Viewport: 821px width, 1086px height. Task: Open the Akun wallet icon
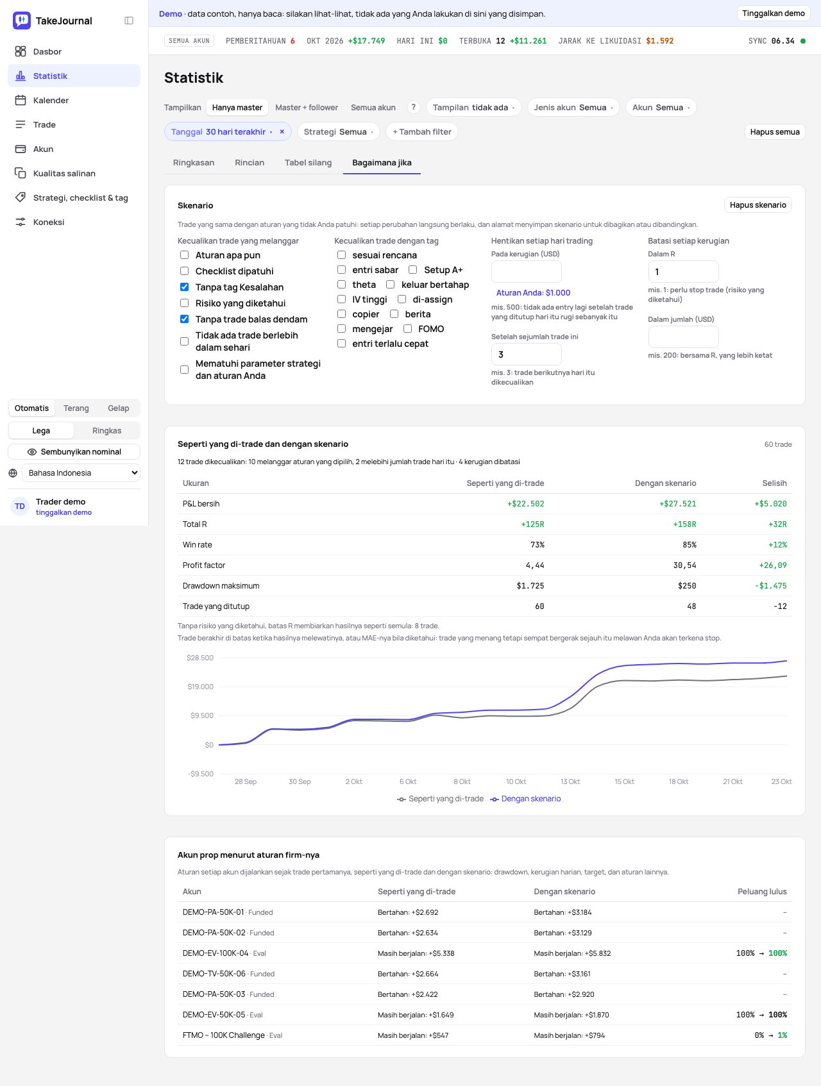coord(21,149)
